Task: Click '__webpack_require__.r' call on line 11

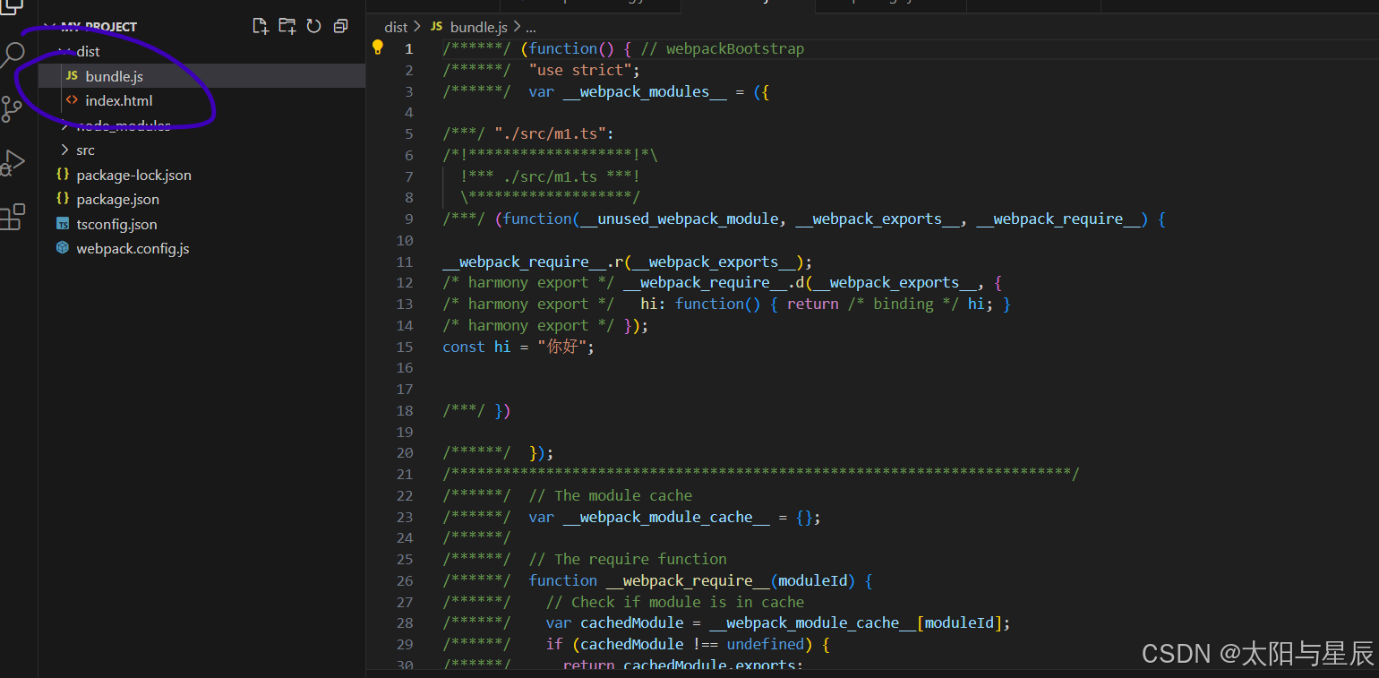Action: (x=533, y=262)
